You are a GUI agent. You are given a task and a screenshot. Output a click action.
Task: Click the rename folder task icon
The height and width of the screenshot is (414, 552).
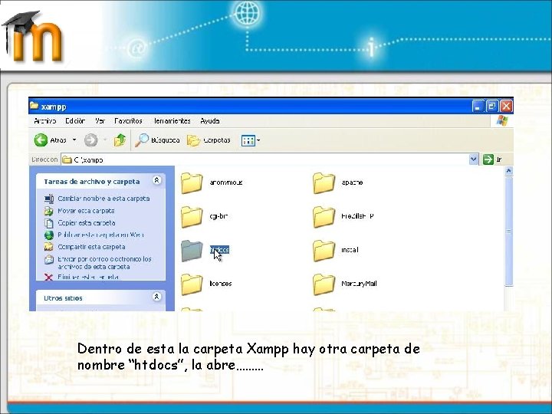click(49, 199)
